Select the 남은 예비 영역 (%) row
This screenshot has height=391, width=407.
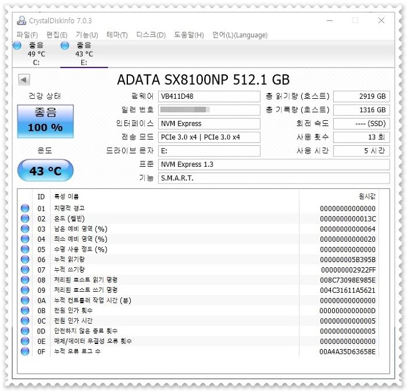pyautogui.click(x=198, y=229)
